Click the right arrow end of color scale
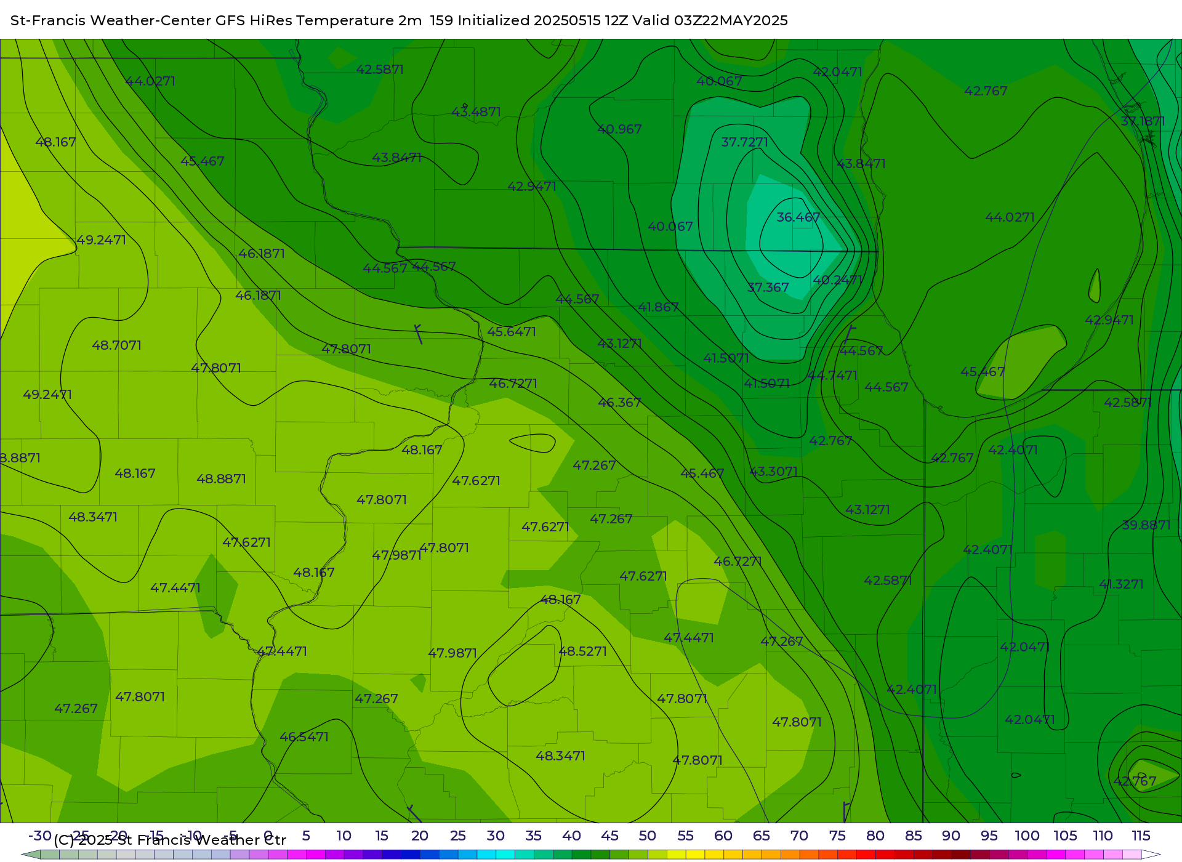 (1151, 855)
